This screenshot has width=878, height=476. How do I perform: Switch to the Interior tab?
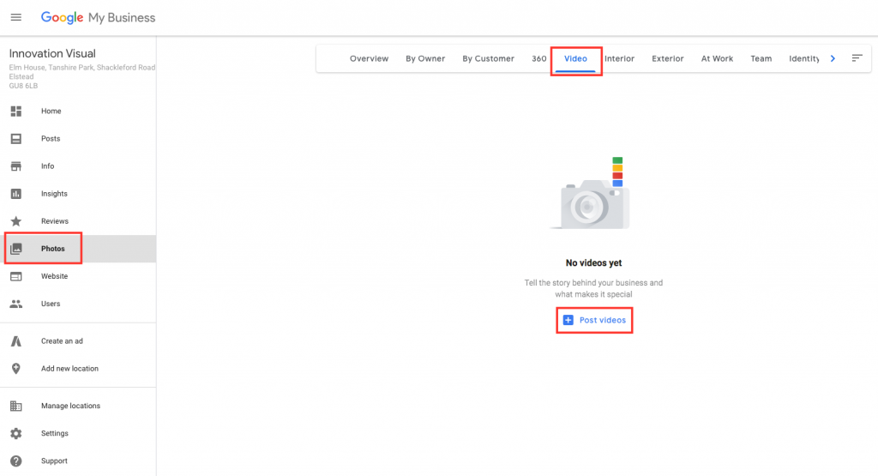619,59
